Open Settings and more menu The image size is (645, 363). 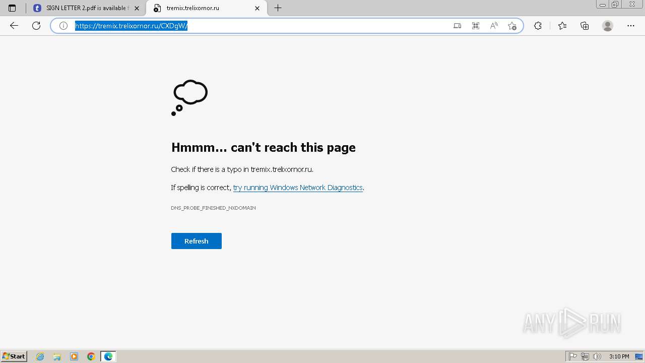click(631, 26)
